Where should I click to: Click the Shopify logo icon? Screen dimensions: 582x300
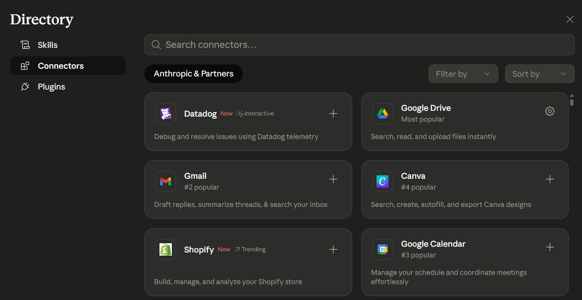click(166, 249)
